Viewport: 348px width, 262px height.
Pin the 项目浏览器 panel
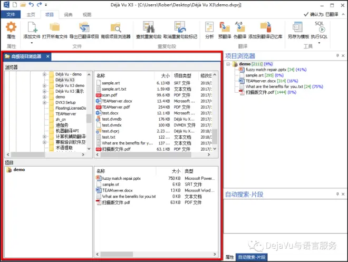click(337, 55)
